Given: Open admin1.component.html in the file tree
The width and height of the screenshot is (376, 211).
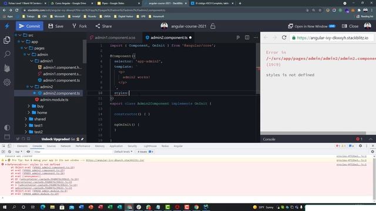Looking at the screenshot, I should coord(60,67).
